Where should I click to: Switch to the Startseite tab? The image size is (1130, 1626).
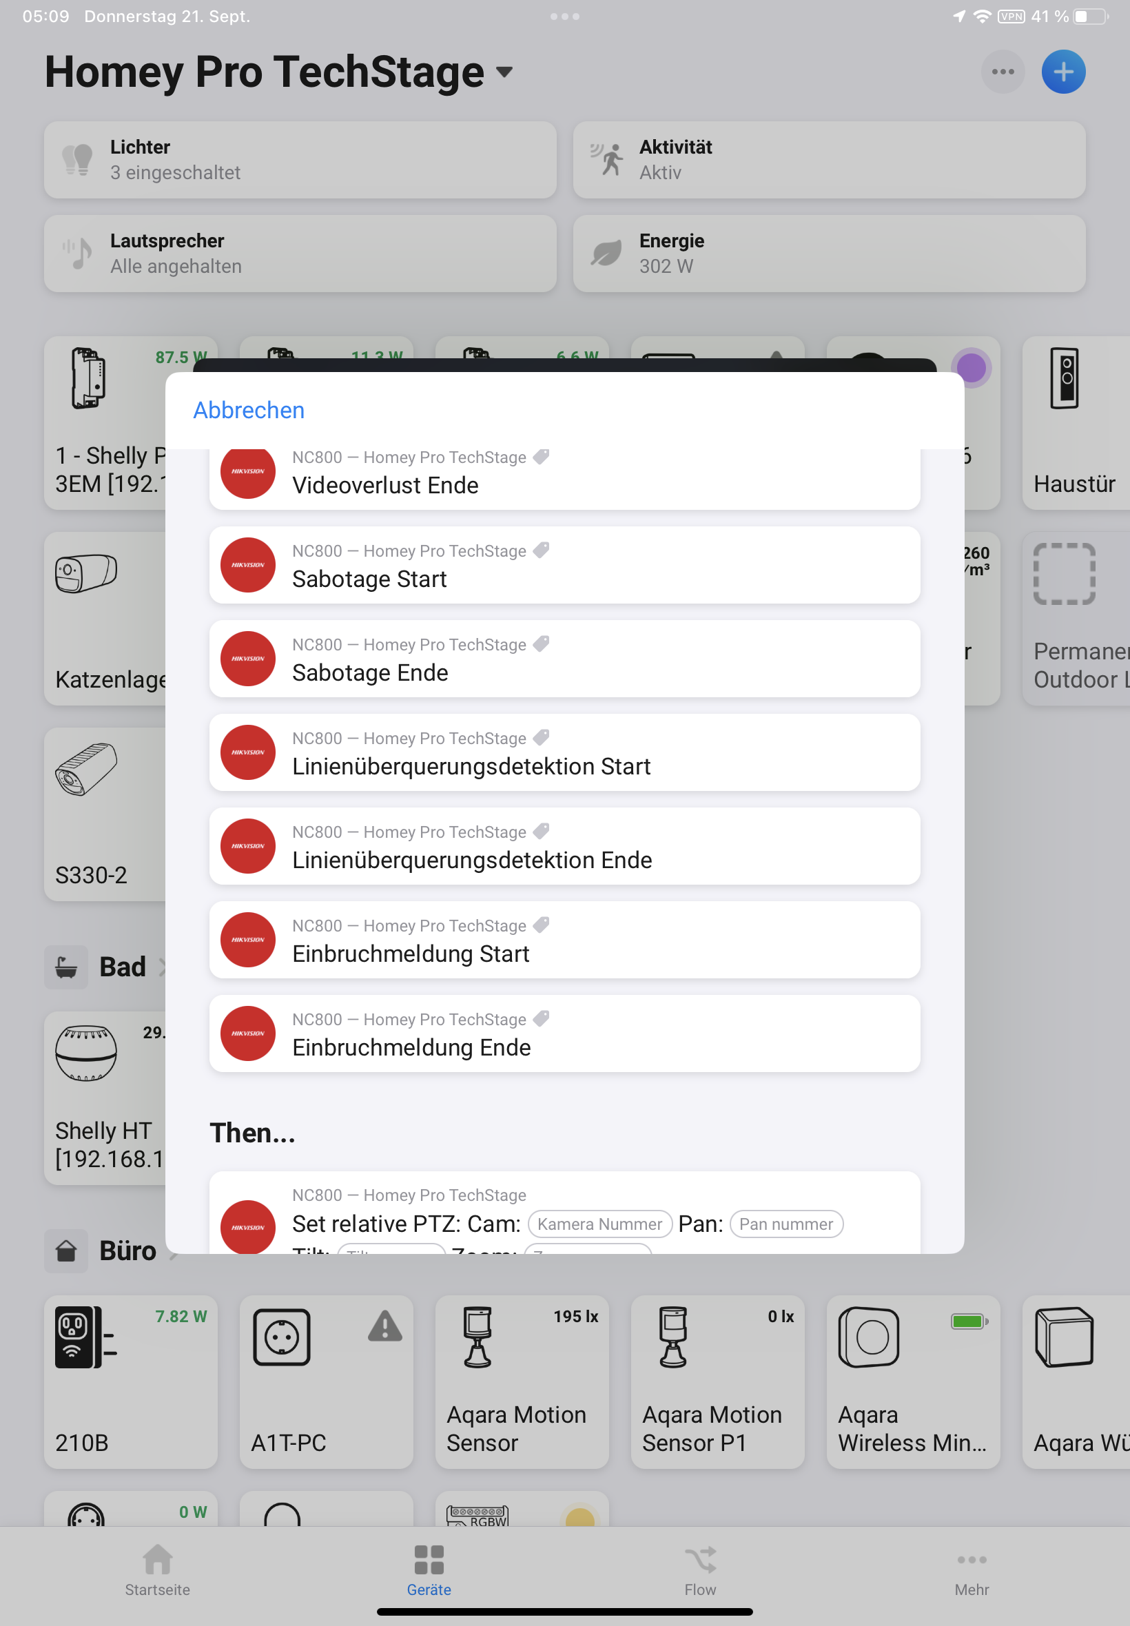[157, 1571]
